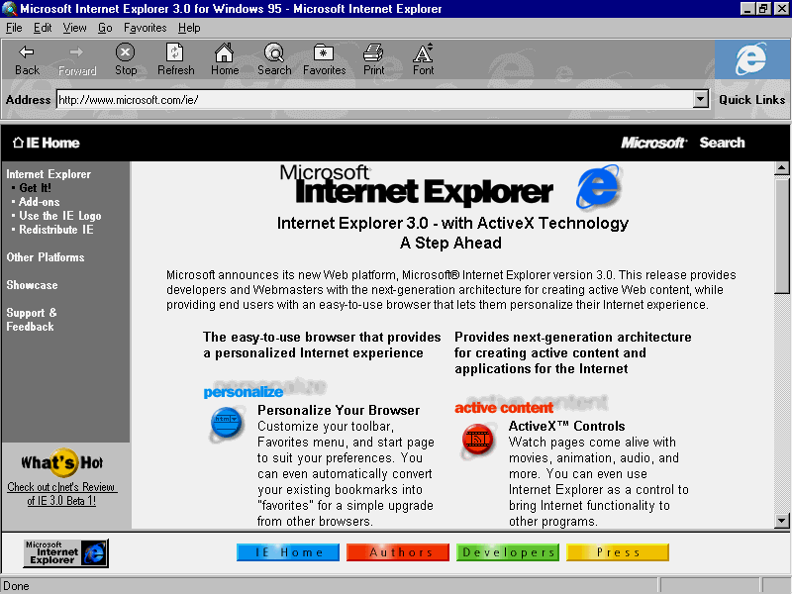Click the scroll up arrow of the page
792x594 pixels.
pos(781,168)
